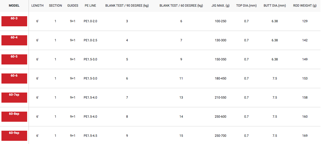The image size is (321, 144).
Task: Click the MODEL column header
Action: [14, 6]
